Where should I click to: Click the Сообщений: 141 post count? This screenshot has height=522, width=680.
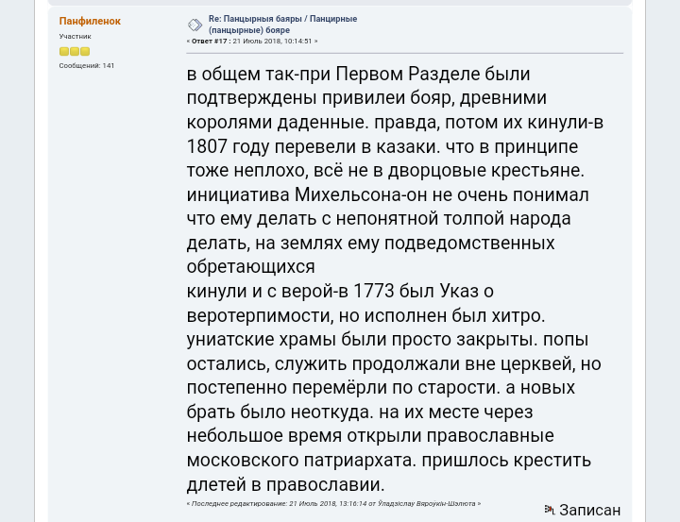(x=87, y=66)
